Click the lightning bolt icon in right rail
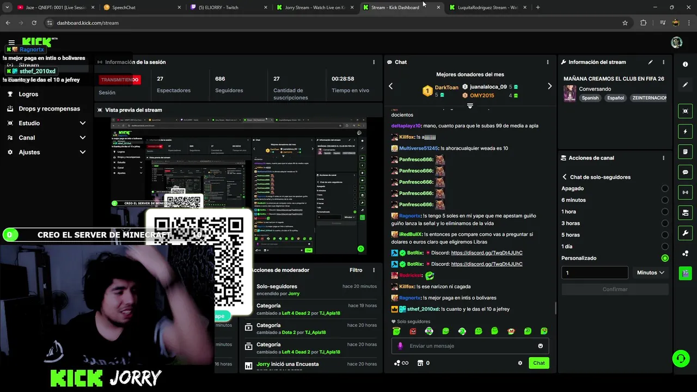 tap(685, 132)
